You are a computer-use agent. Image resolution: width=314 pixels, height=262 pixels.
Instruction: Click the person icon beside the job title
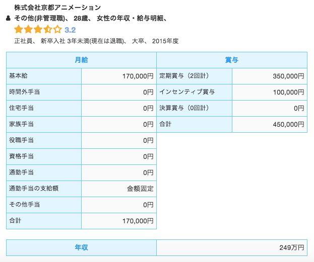8,19
